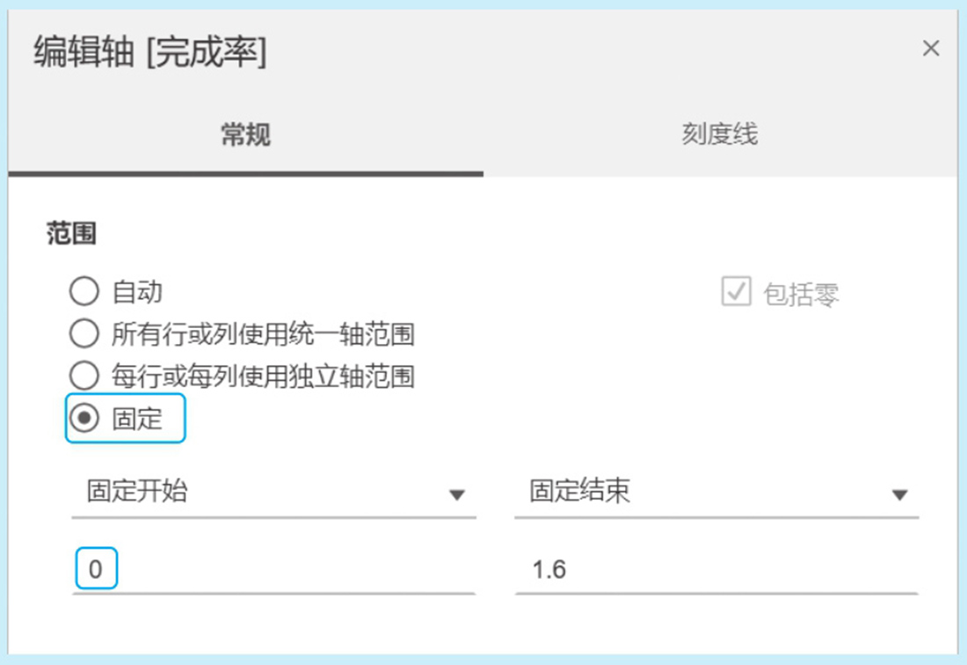
Task: Click the 每行或每列使用独立轴范围 label text
Action: point(263,377)
